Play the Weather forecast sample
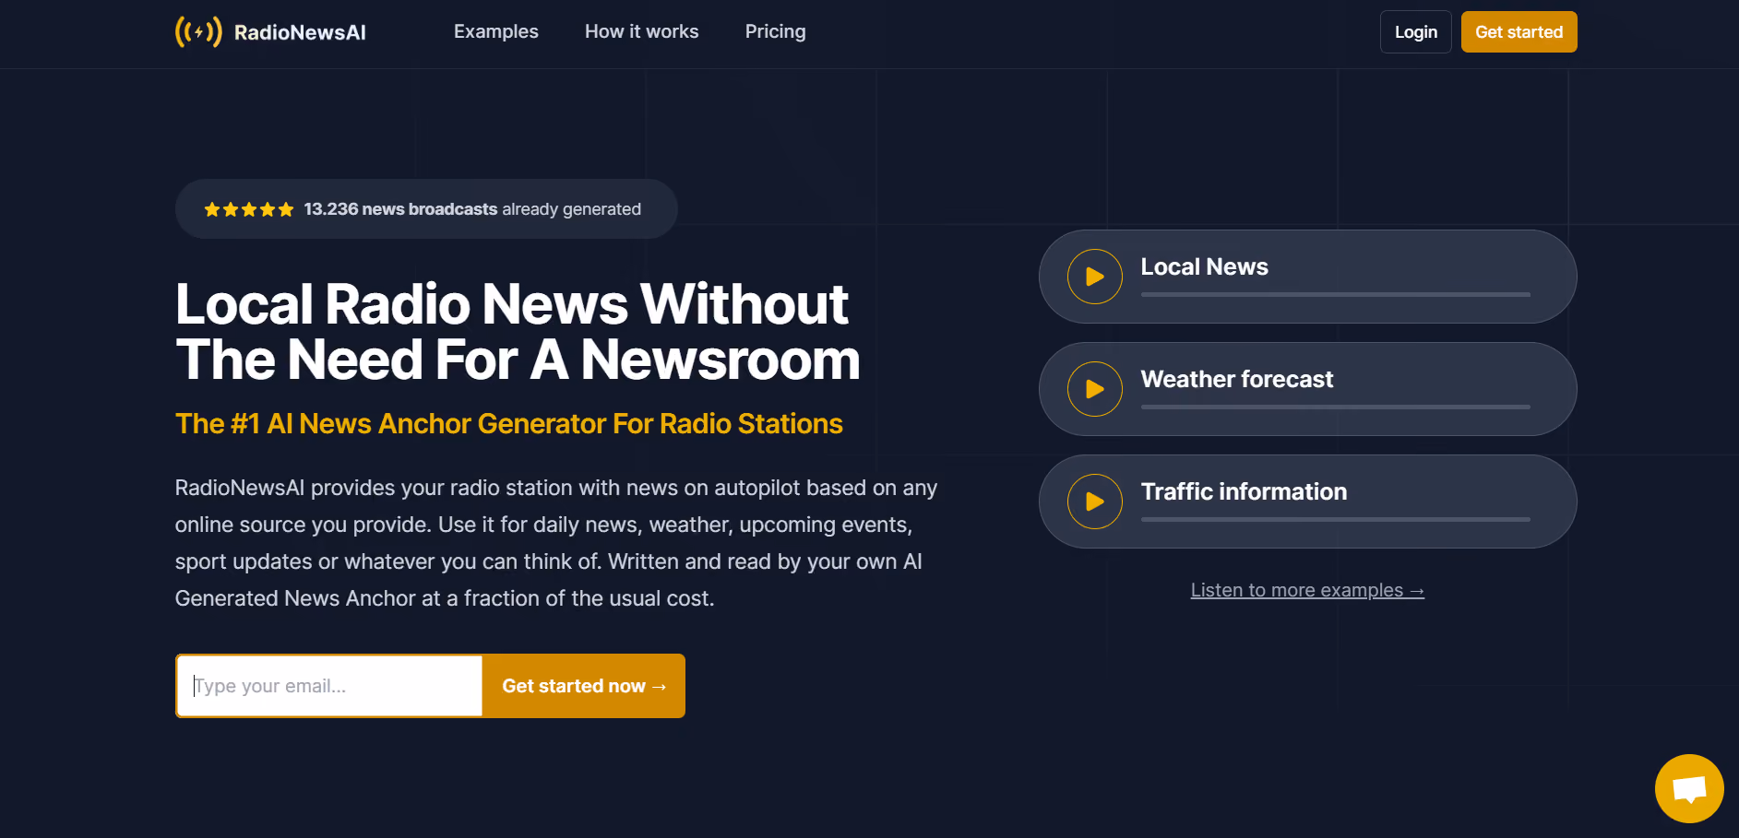The height and width of the screenshot is (838, 1739). 1095,389
